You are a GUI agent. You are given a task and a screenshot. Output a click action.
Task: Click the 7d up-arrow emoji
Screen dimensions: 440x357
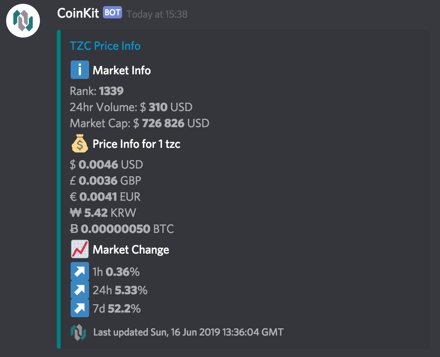coord(80,308)
